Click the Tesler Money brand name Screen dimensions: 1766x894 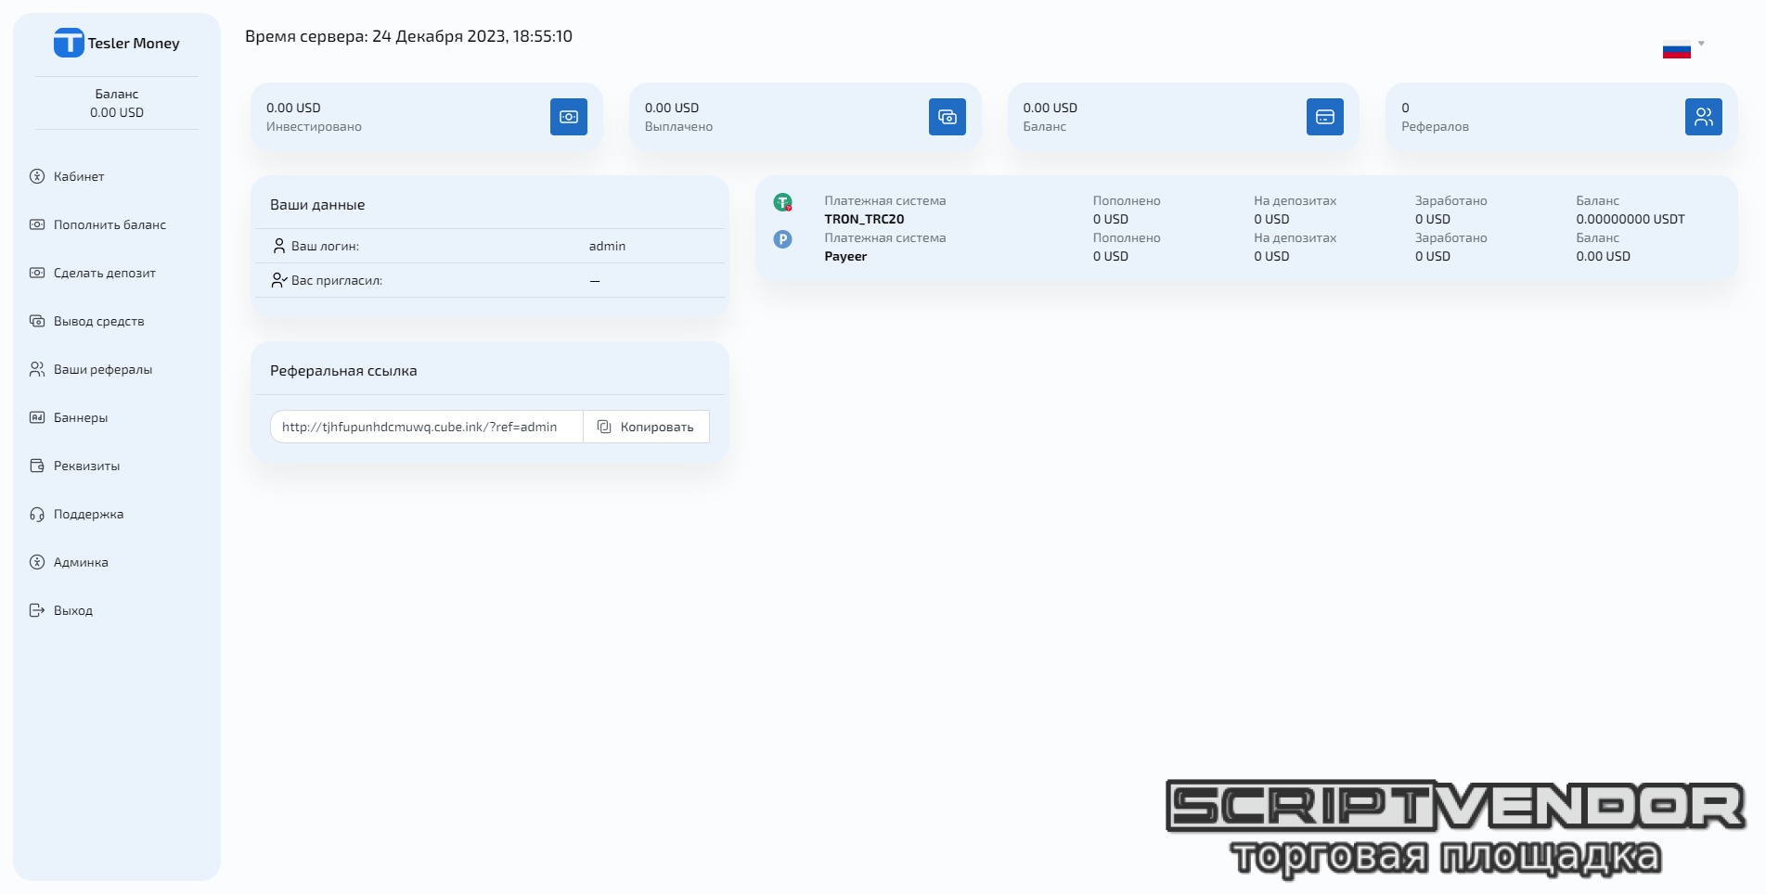(134, 43)
